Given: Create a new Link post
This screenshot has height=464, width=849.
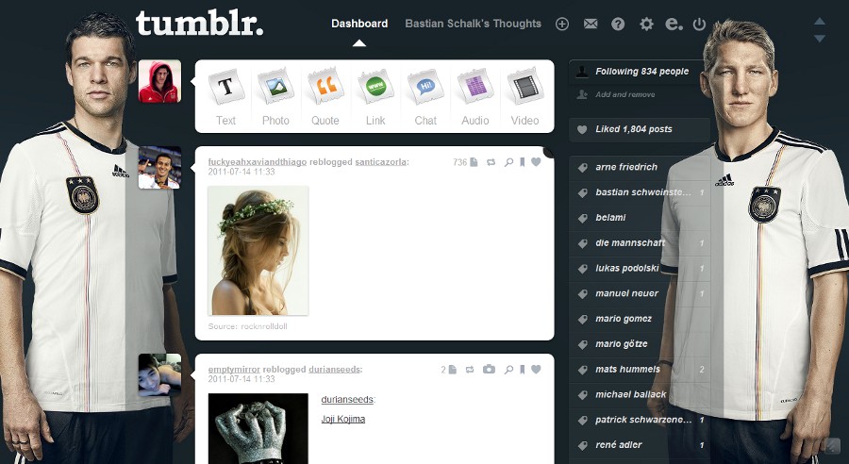Looking at the screenshot, I should (x=375, y=97).
